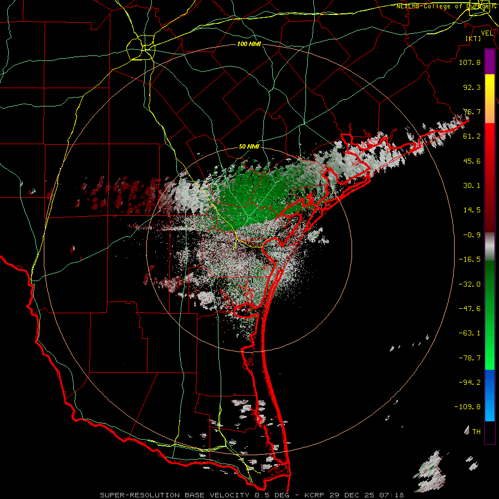Click the gray near-zero segment of the color bar
Image resolution: width=499 pixels, height=499 pixels.
tap(490, 247)
